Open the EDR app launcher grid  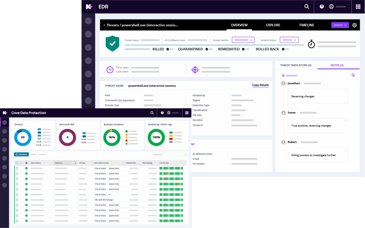coord(358,6)
